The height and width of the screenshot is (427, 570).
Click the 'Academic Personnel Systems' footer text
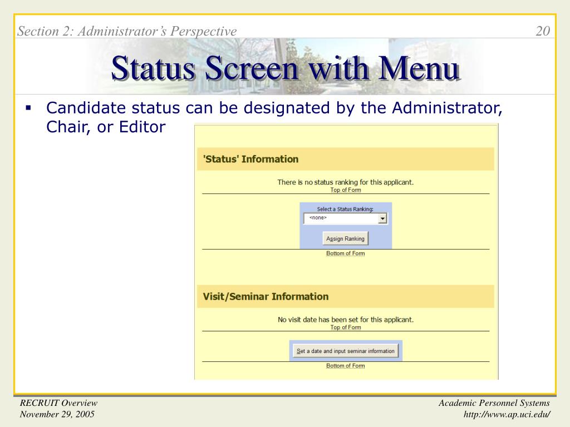pyautogui.click(x=494, y=403)
